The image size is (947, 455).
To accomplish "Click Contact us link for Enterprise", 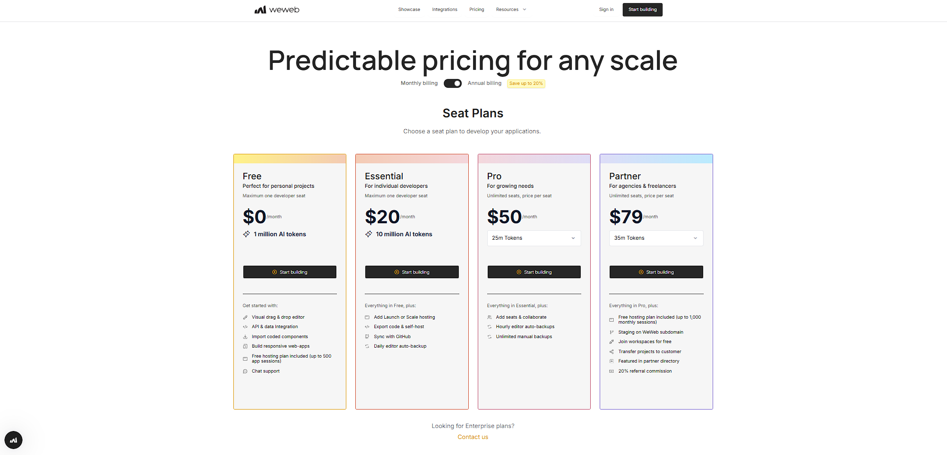I will pyautogui.click(x=473, y=437).
